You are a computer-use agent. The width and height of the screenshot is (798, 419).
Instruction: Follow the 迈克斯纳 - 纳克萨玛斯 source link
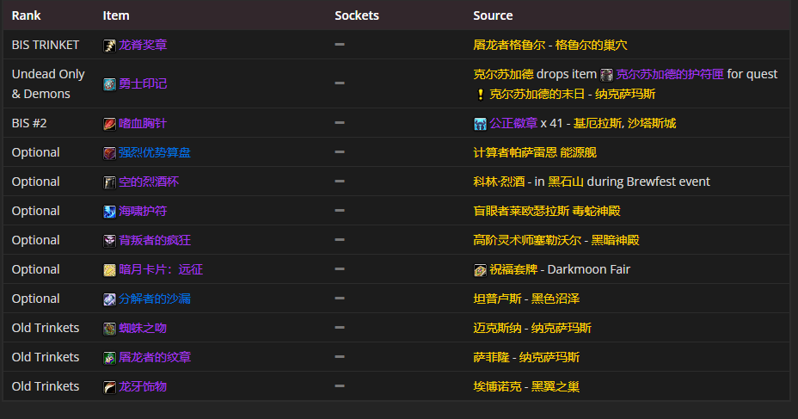531,329
